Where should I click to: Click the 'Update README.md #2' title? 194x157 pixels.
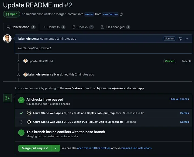point(38,5)
